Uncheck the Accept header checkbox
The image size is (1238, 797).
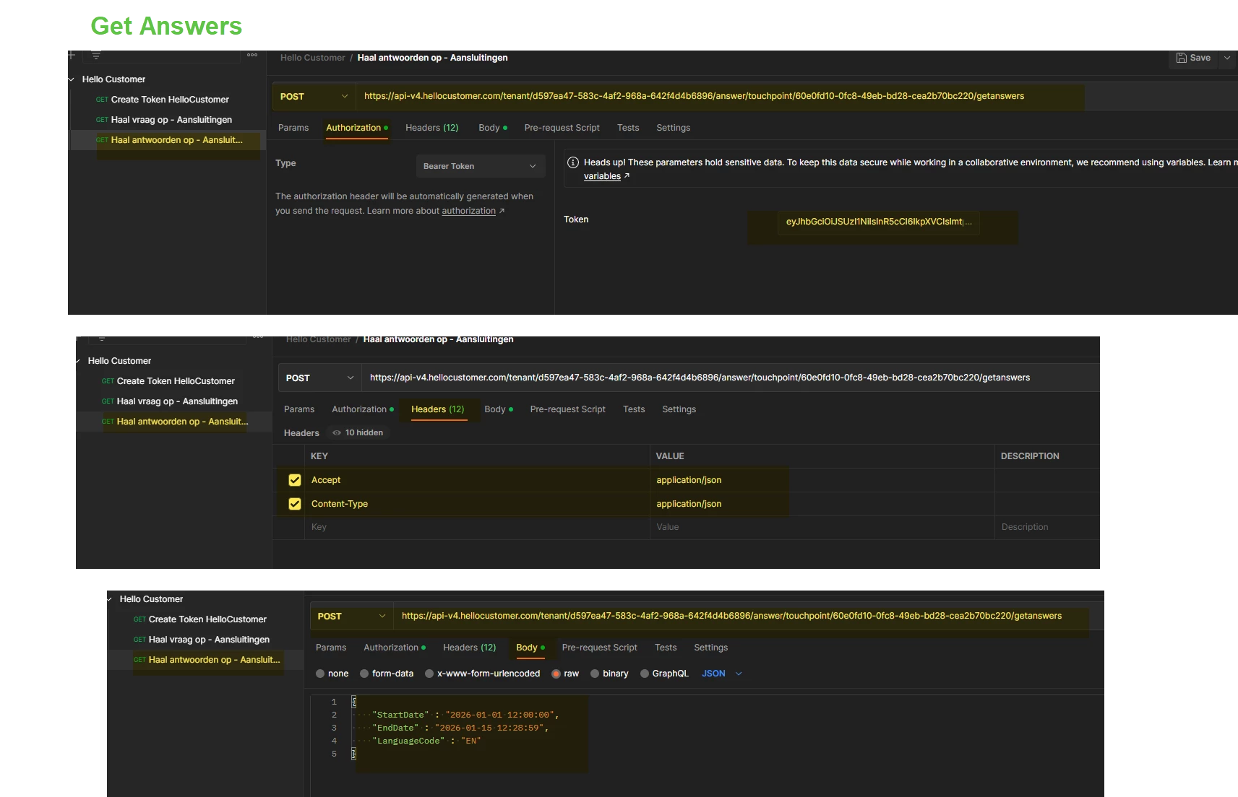pos(295,480)
